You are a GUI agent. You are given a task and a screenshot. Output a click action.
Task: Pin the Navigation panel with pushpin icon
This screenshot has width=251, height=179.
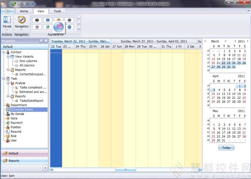coord(41,41)
